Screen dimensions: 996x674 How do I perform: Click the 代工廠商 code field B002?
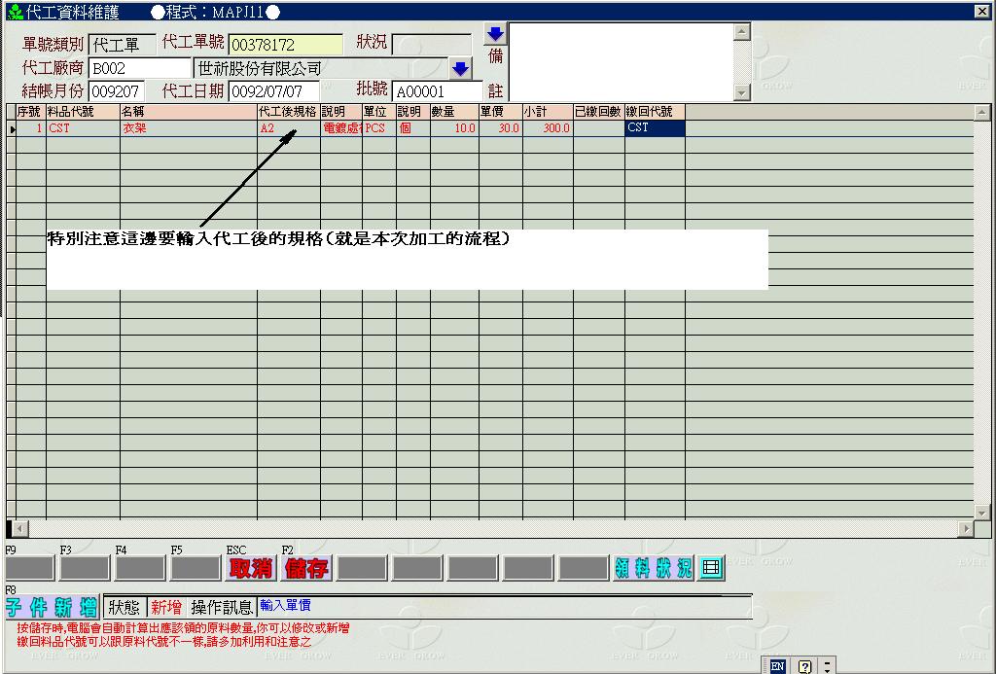pyautogui.click(x=126, y=69)
